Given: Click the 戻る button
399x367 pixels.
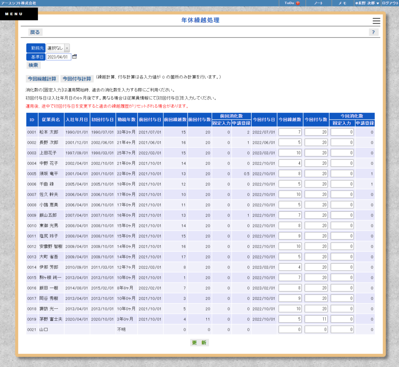Looking at the screenshot, I should 35,32.
